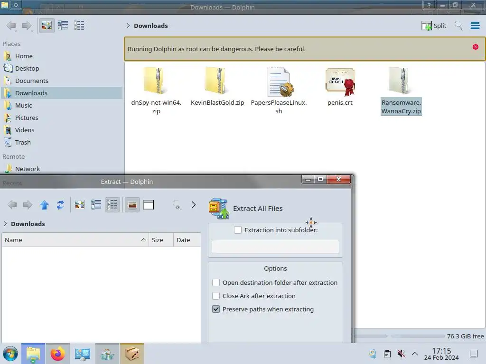Screen dimensions: 486x364
Task: Click the Extract All Files archive icon
Action: click(x=219, y=209)
